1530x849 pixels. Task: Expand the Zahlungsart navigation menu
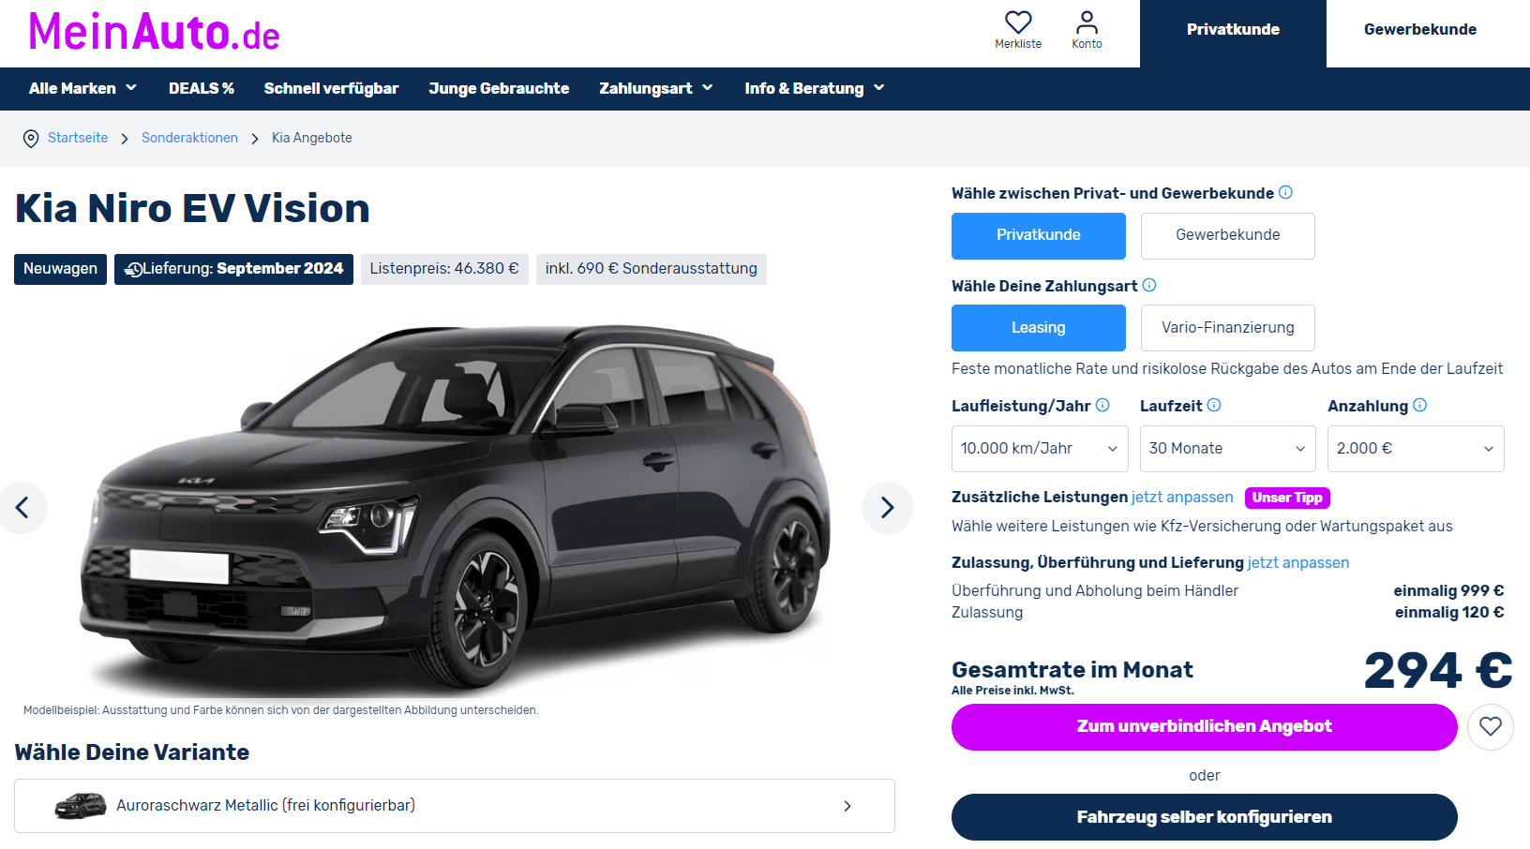click(x=656, y=88)
